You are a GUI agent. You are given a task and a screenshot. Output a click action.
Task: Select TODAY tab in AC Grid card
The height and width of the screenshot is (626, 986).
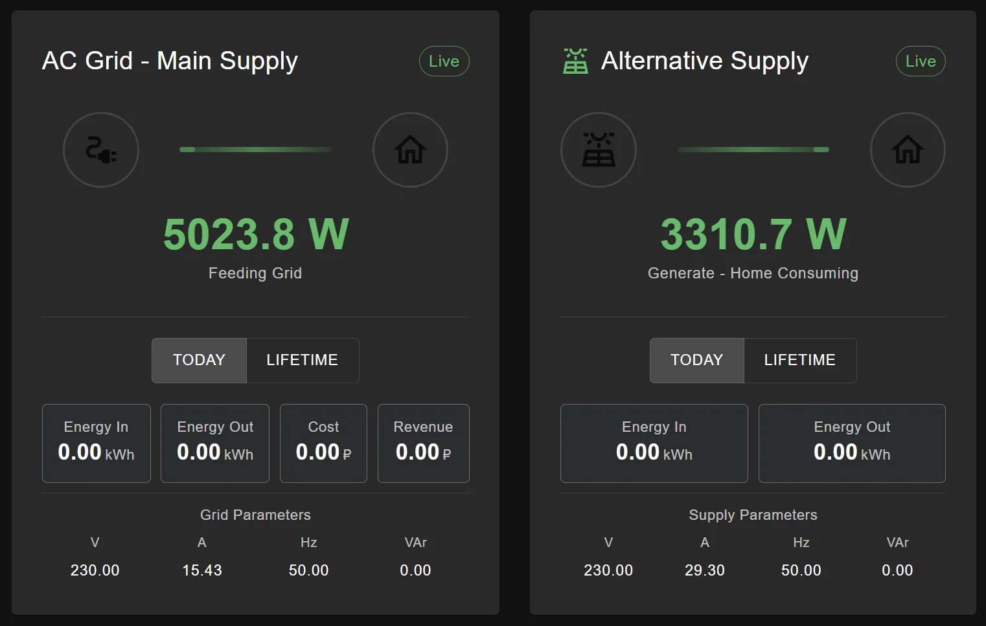(199, 361)
